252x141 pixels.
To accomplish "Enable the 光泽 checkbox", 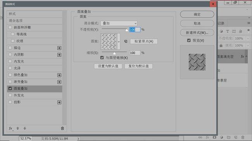I will tap(10, 68).
